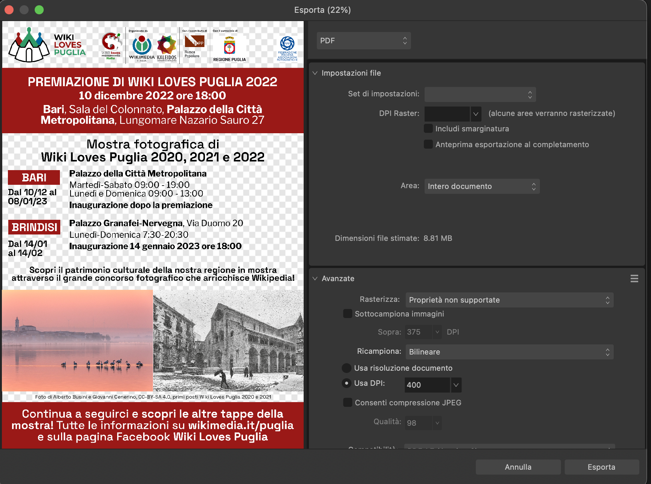
Task: Collapse the Impostazioni file section
Action: [315, 73]
